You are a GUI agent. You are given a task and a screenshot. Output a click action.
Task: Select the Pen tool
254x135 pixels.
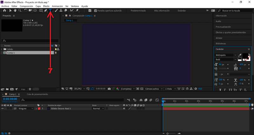pos(46,10)
